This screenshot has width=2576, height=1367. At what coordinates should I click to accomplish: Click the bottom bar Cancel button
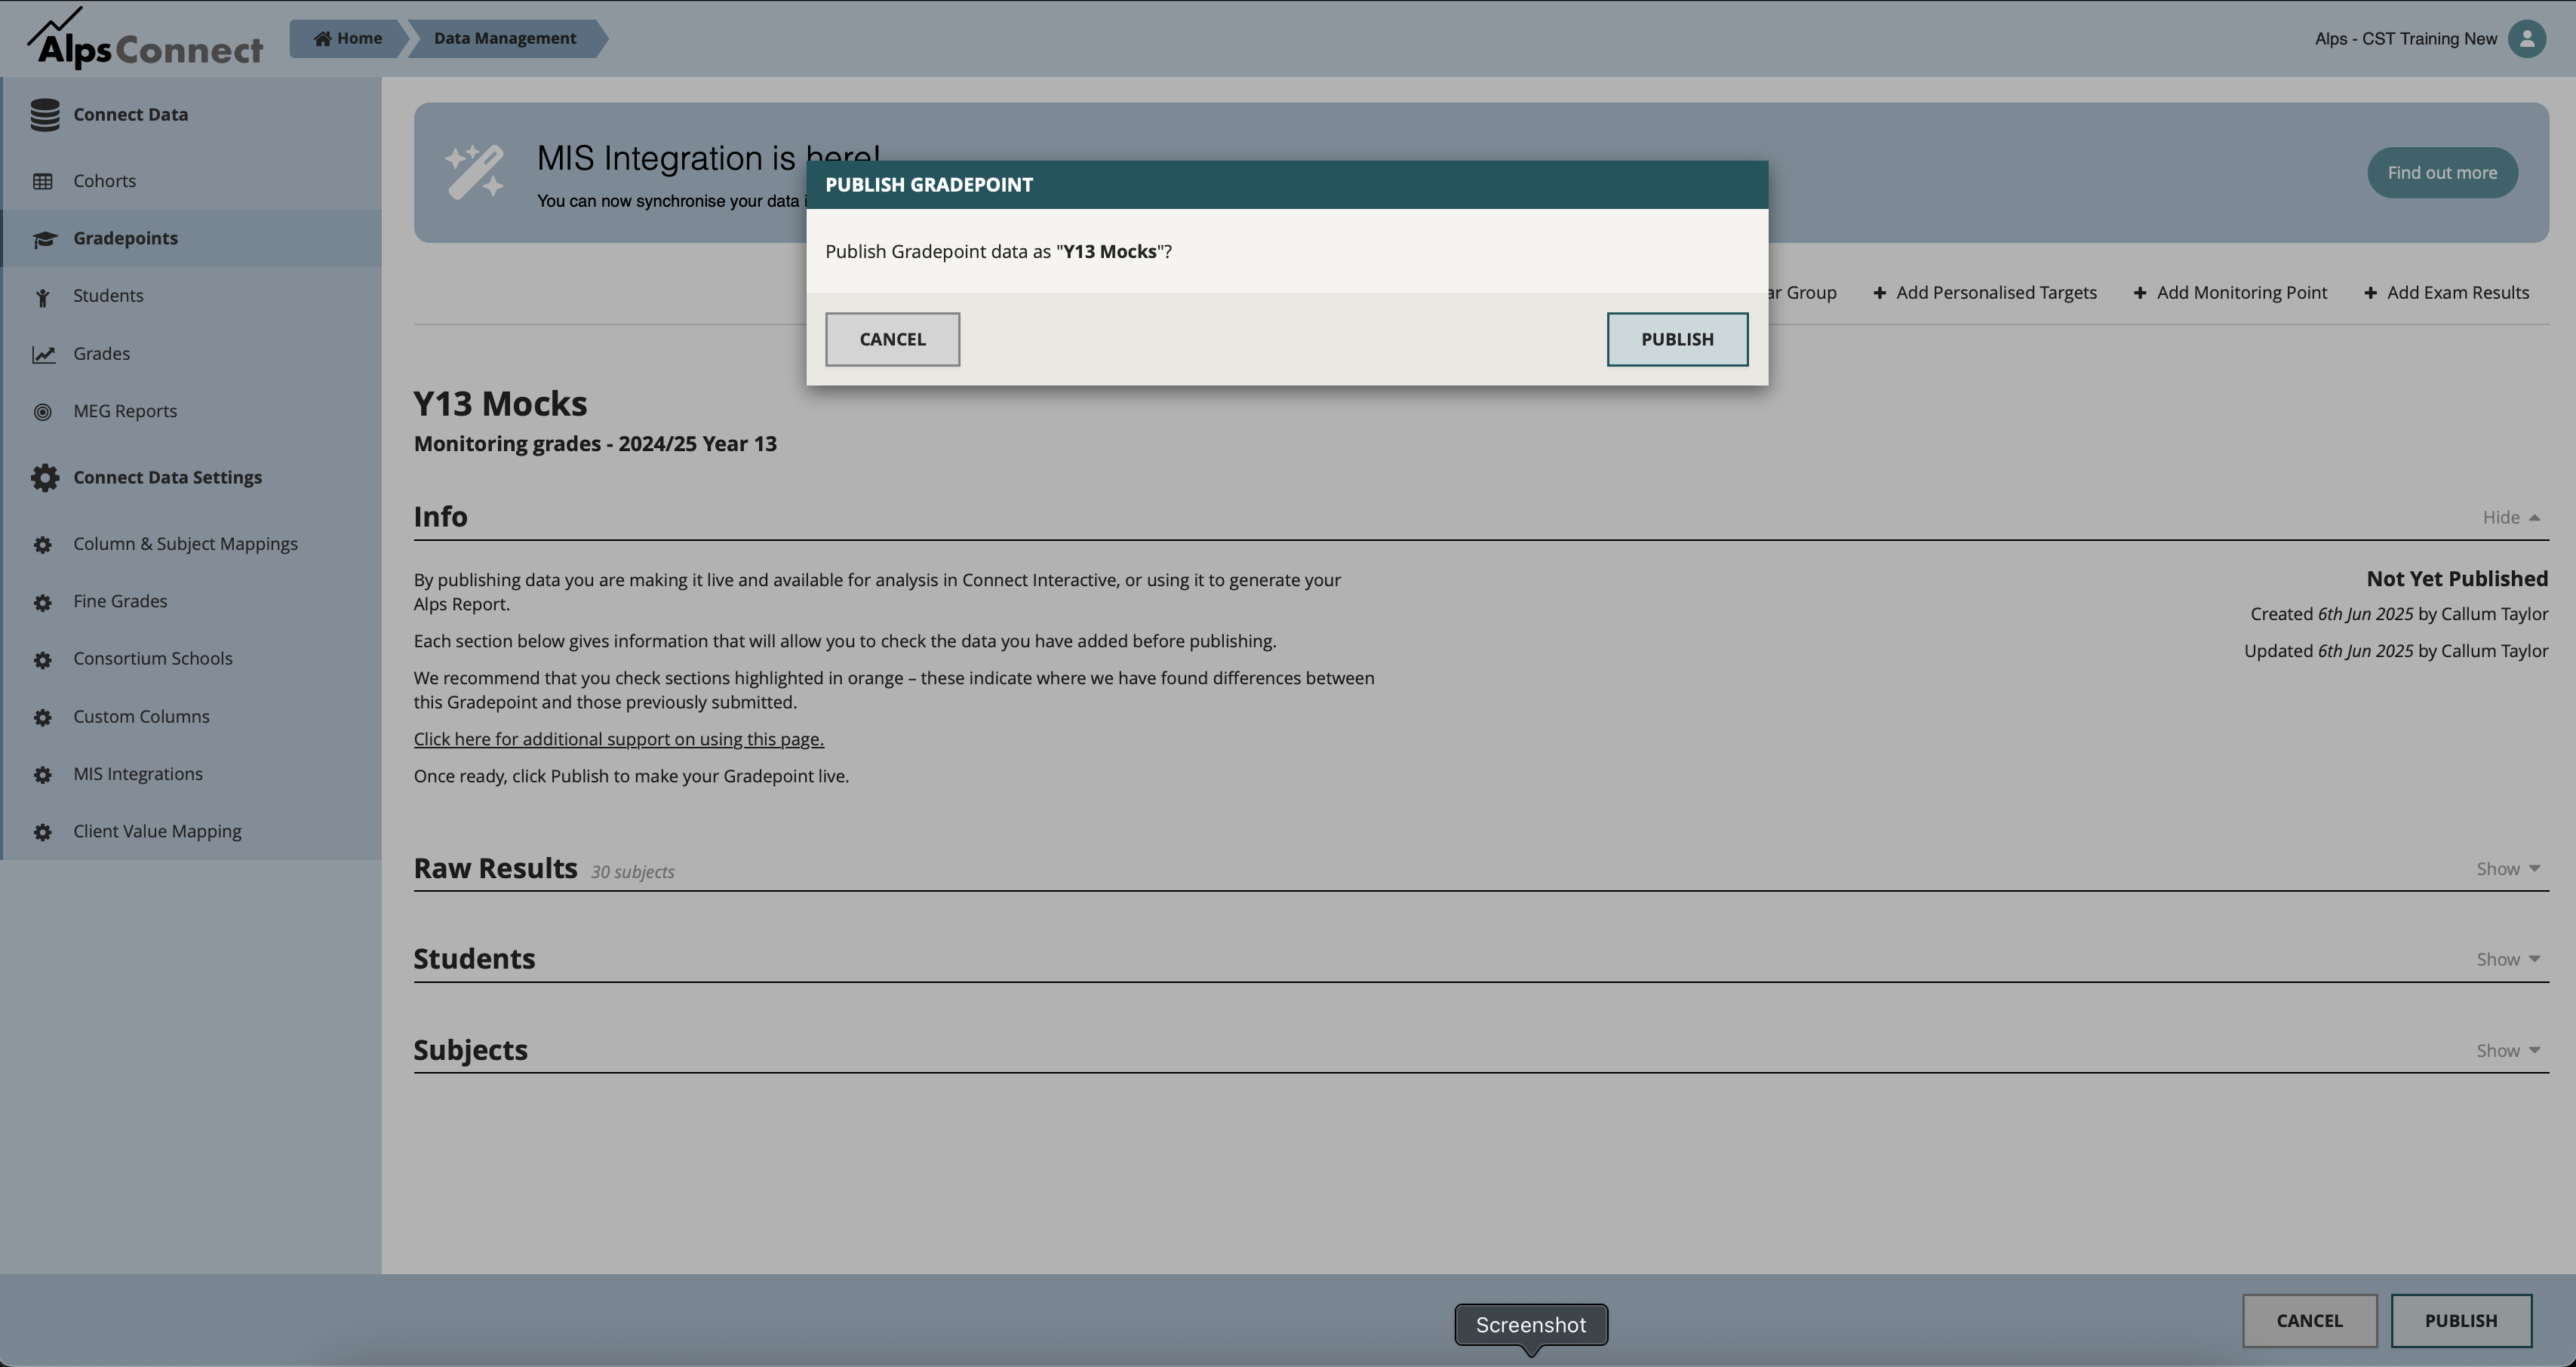click(2309, 1320)
